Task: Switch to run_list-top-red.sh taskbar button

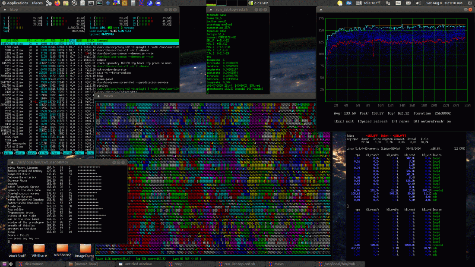Action: coord(240,264)
